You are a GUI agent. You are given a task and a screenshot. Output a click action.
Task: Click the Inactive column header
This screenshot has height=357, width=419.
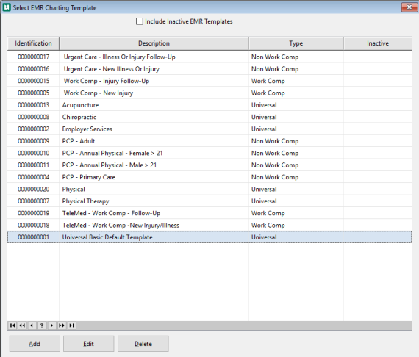(x=377, y=43)
